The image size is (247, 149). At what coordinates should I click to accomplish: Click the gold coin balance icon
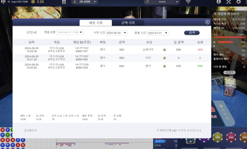tap(33, 2)
